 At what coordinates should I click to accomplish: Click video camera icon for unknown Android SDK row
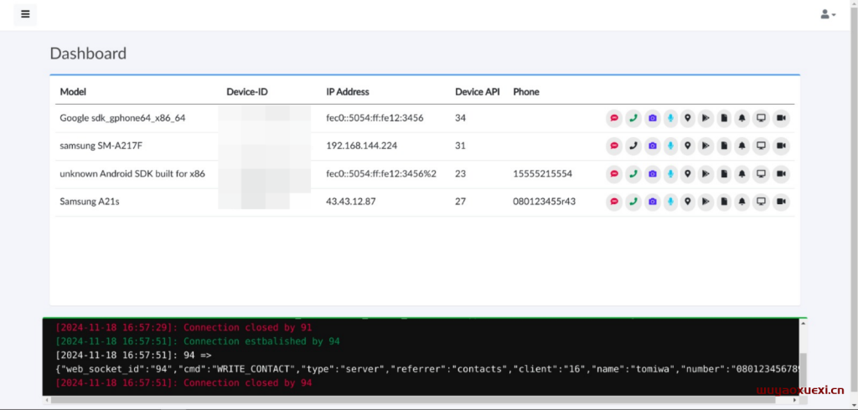[781, 174]
